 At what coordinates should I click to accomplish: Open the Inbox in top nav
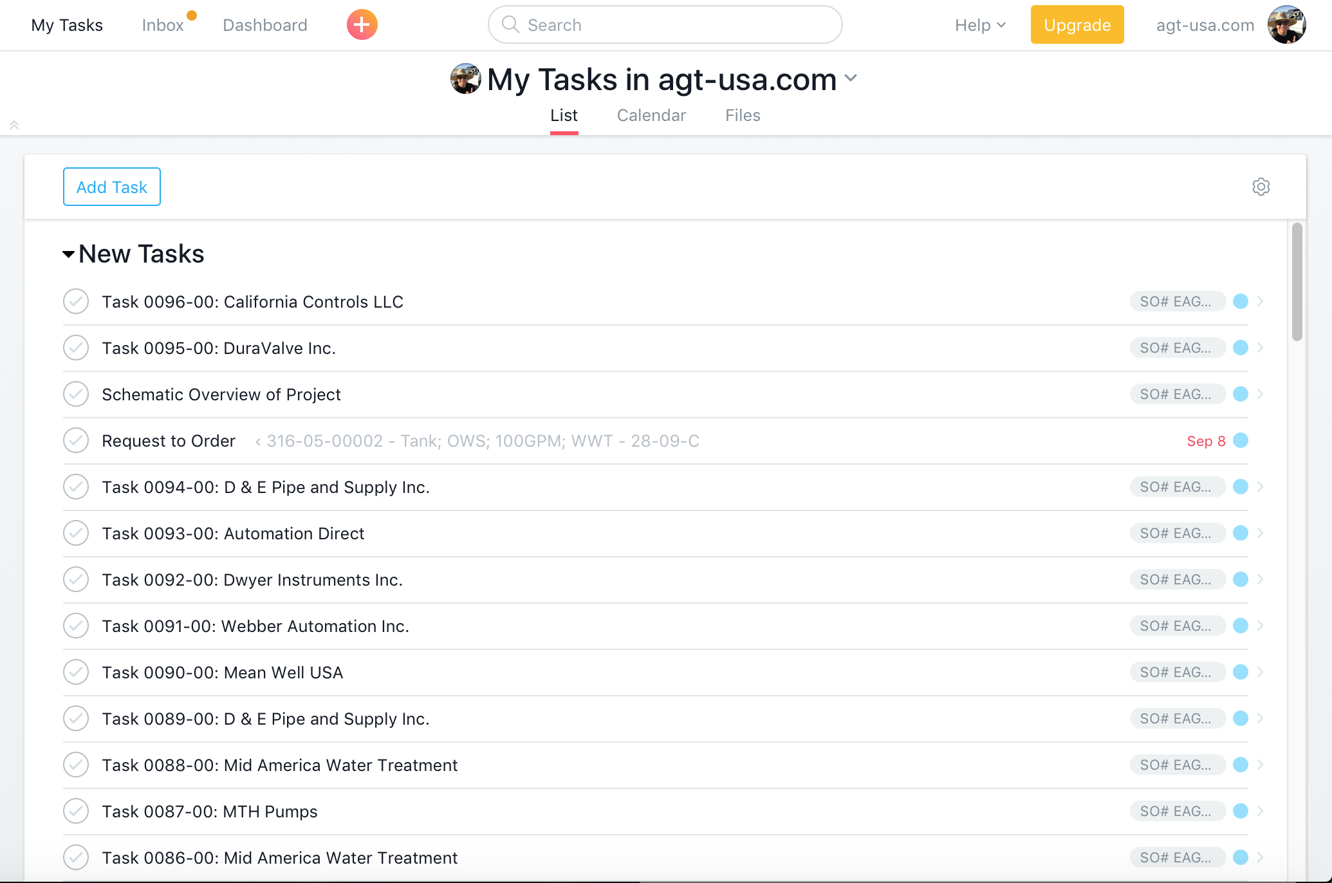(163, 25)
